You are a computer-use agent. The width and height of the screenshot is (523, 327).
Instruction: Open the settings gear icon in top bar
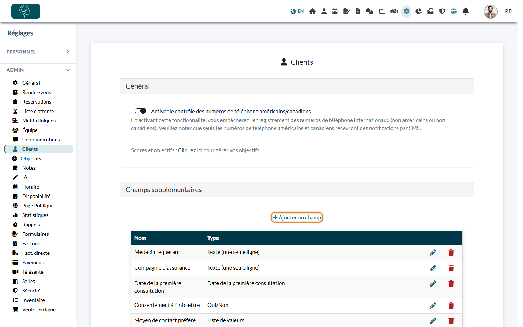[x=406, y=11]
